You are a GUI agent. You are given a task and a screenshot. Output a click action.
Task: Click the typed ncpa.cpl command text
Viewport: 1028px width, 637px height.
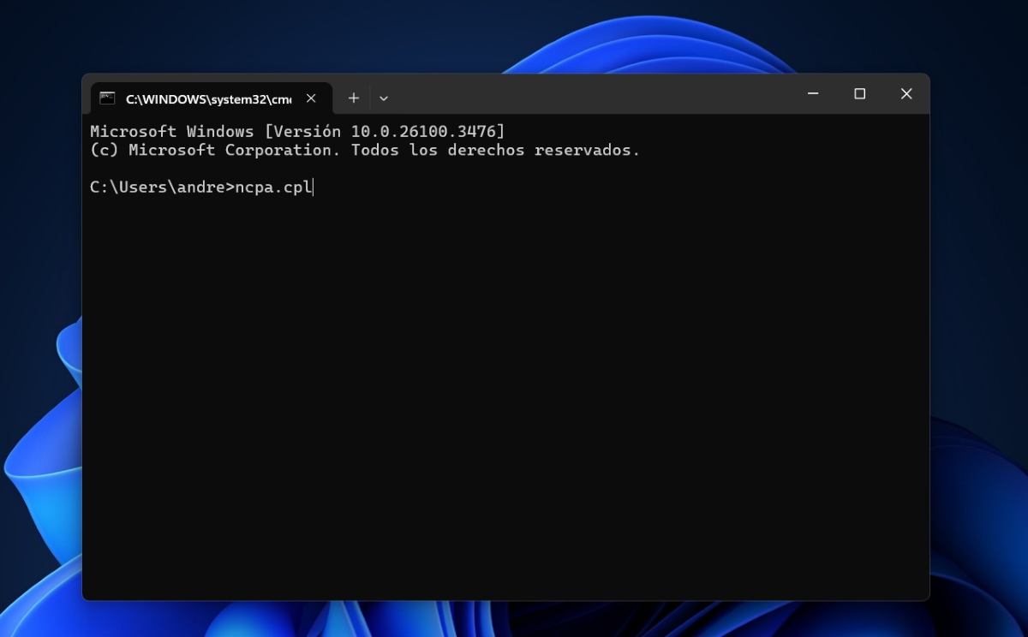coord(273,188)
